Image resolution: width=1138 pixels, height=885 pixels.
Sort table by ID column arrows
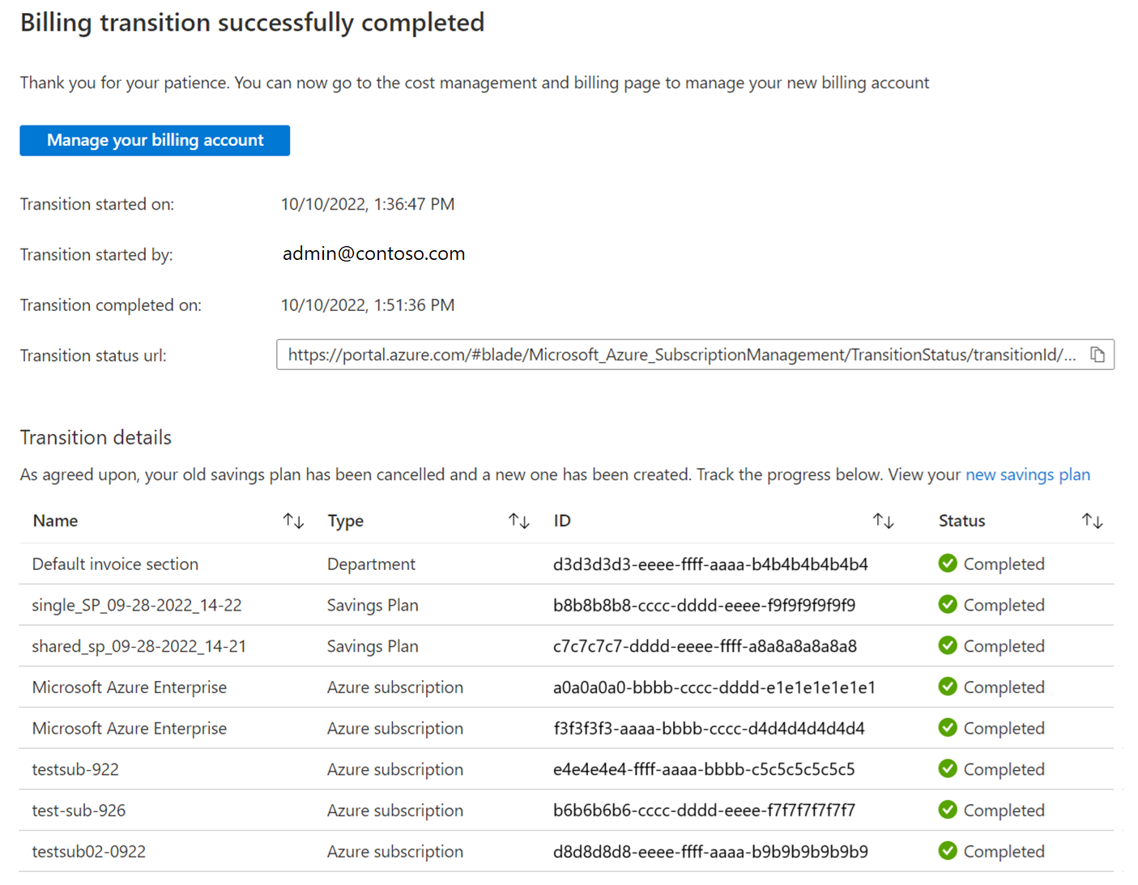(883, 521)
